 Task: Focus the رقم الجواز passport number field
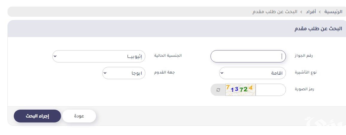click(248, 56)
